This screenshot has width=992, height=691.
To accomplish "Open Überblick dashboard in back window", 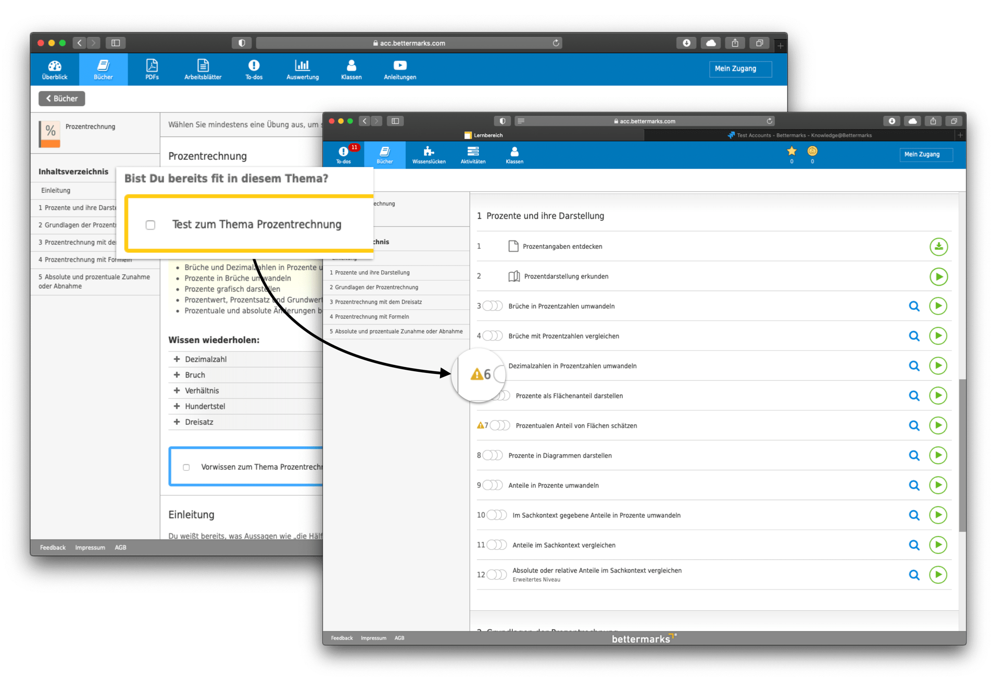I will (54, 69).
